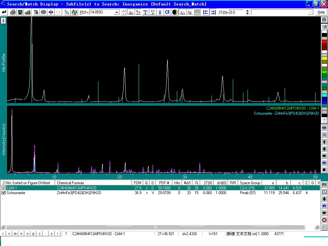328x246 pixels.
Task: Click the 'x' filter tab at bottom
Action: [x=27, y=234]
